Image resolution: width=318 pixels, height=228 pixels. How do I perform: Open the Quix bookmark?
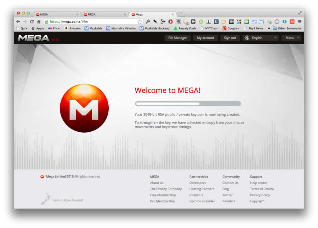click(x=21, y=28)
